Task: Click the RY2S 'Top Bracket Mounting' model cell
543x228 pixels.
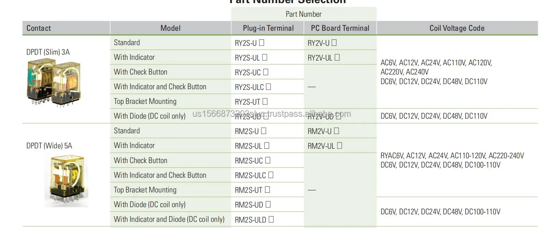Action: 145,102
